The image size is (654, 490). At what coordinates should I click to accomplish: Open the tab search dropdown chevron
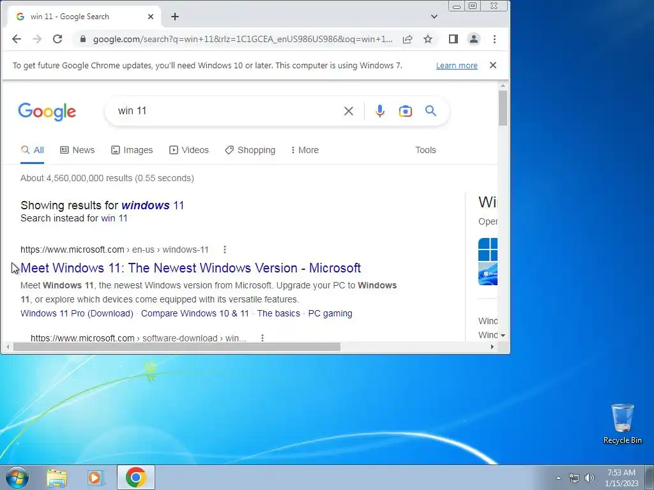pyautogui.click(x=434, y=17)
